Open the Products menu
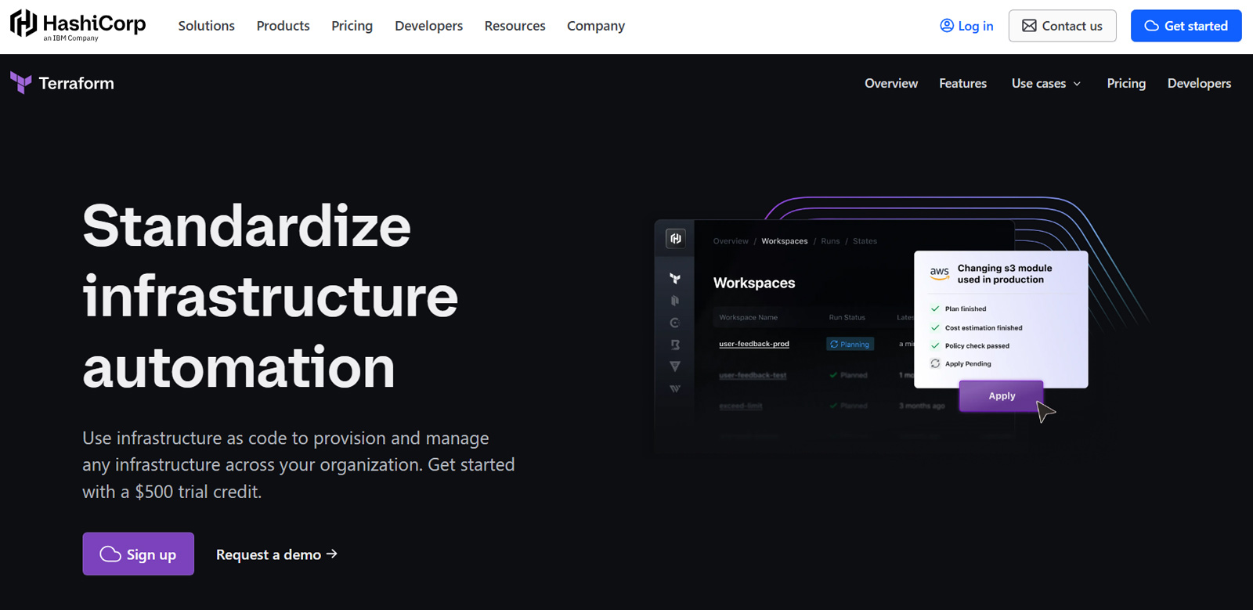The image size is (1253, 610). tap(283, 26)
